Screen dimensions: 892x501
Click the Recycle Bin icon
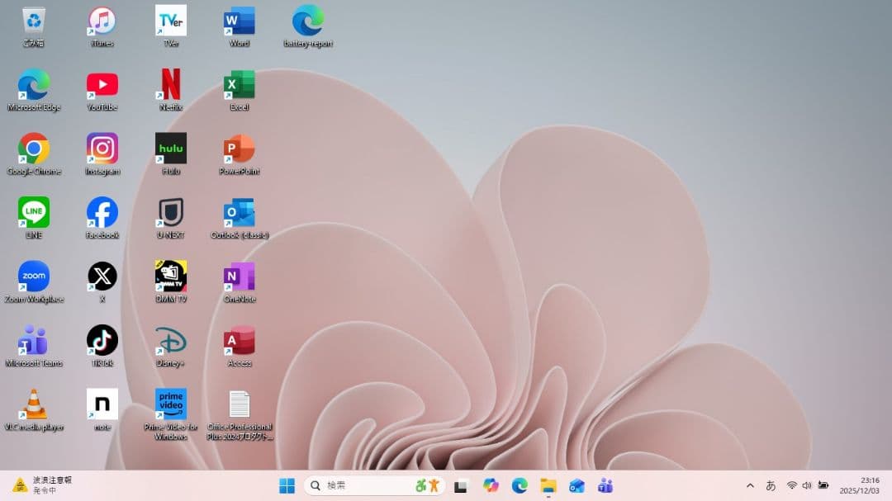[34, 21]
